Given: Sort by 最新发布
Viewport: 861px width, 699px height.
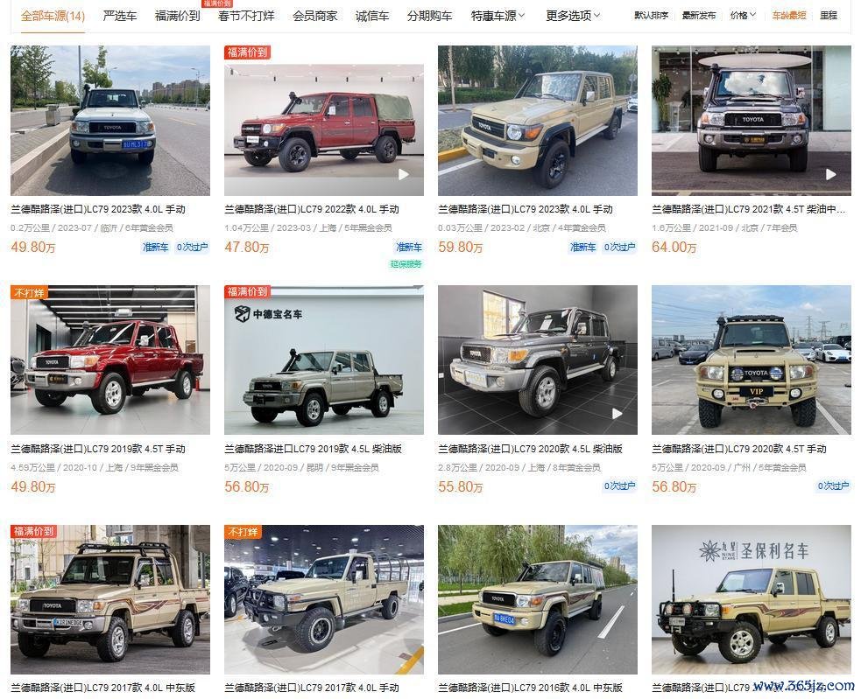Looking at the screenshot, I should pyautogui.click(x=699, y=16).
